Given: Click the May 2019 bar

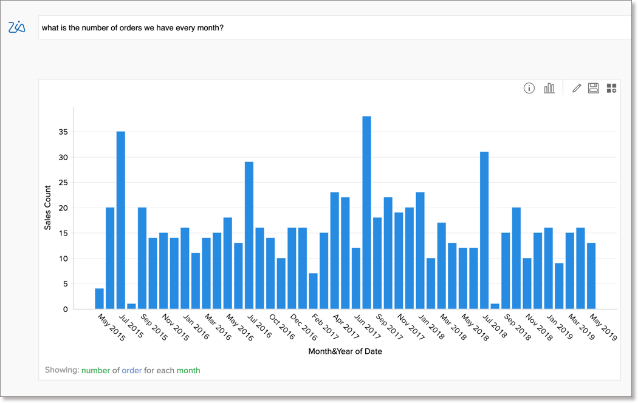Looking at the screenshot, I should tap(591, 276).
